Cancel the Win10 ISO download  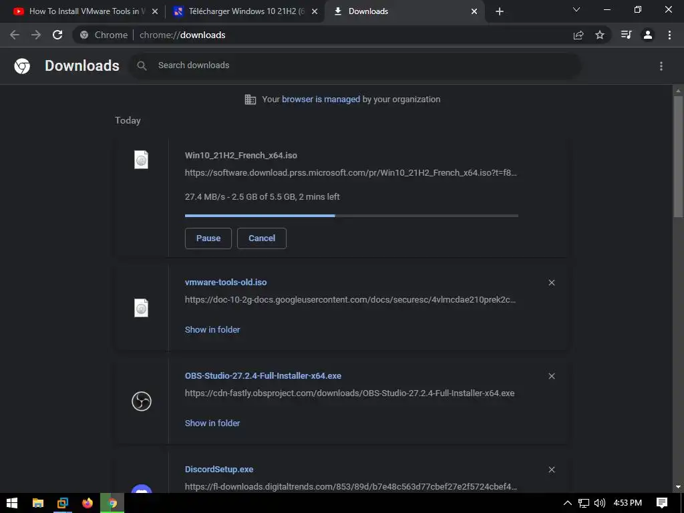click(x=262, y=238)
